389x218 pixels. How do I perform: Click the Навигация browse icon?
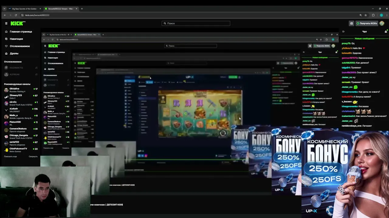pyautogui.click(x=6, y=39)
